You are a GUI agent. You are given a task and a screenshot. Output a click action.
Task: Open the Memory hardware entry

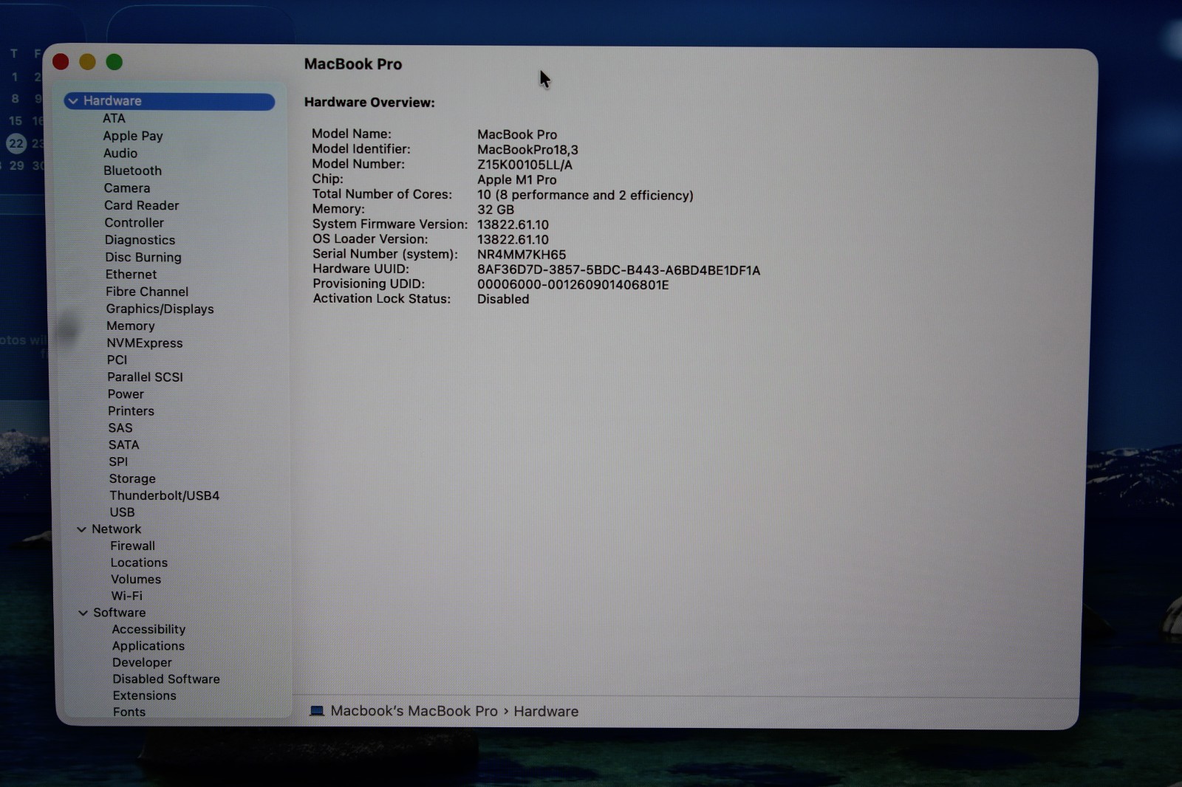click(131, 326)
